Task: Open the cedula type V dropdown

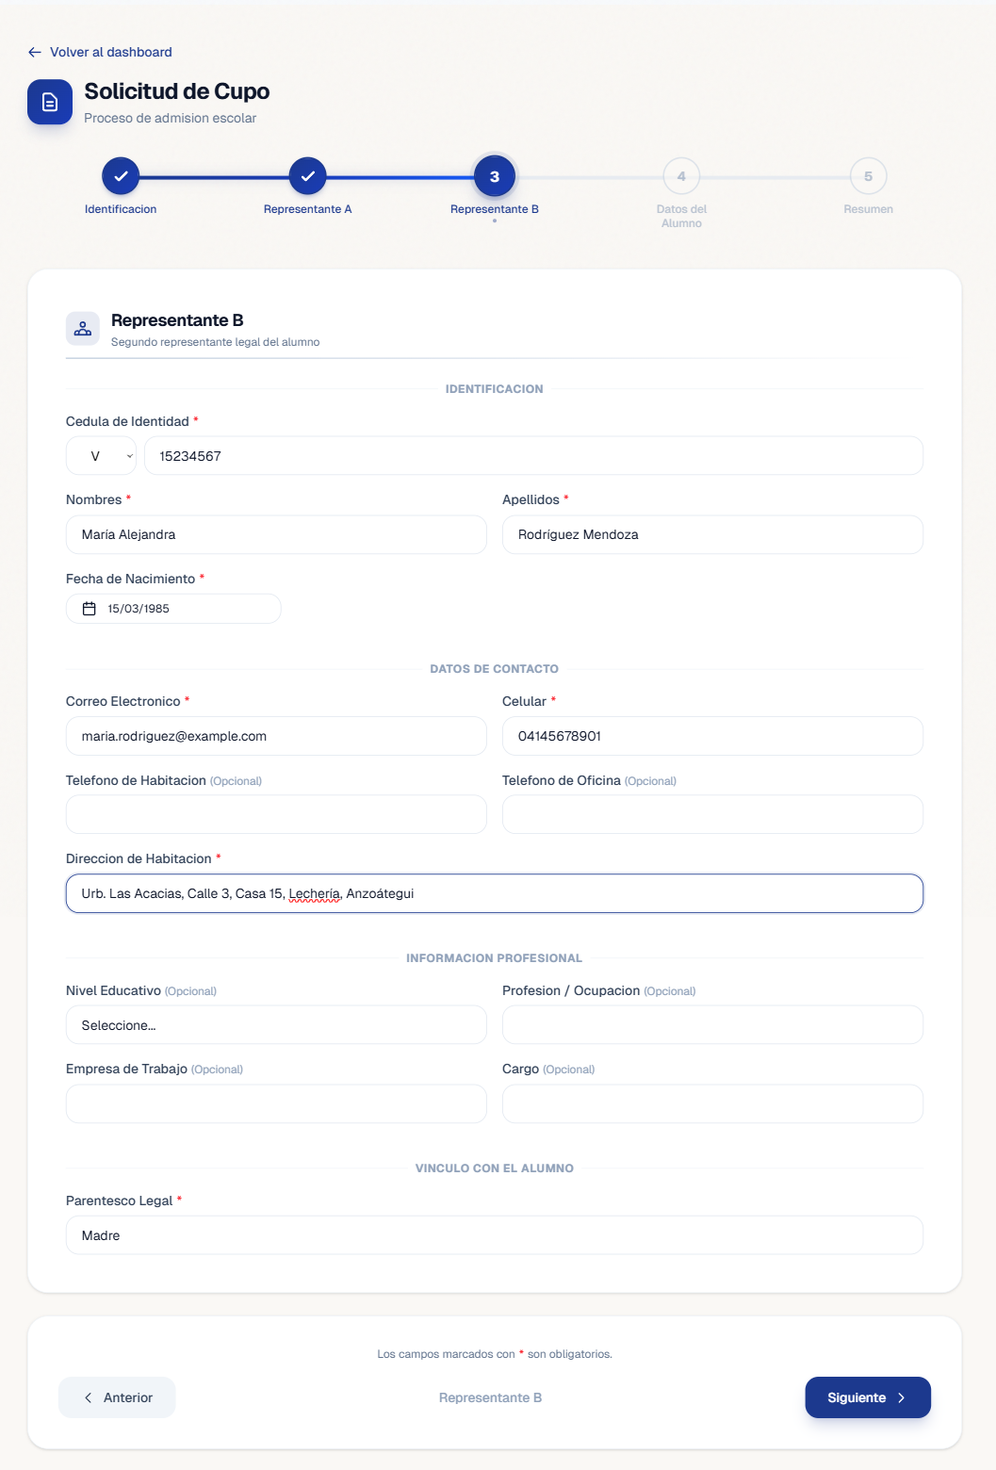Action: click(101, 456)
